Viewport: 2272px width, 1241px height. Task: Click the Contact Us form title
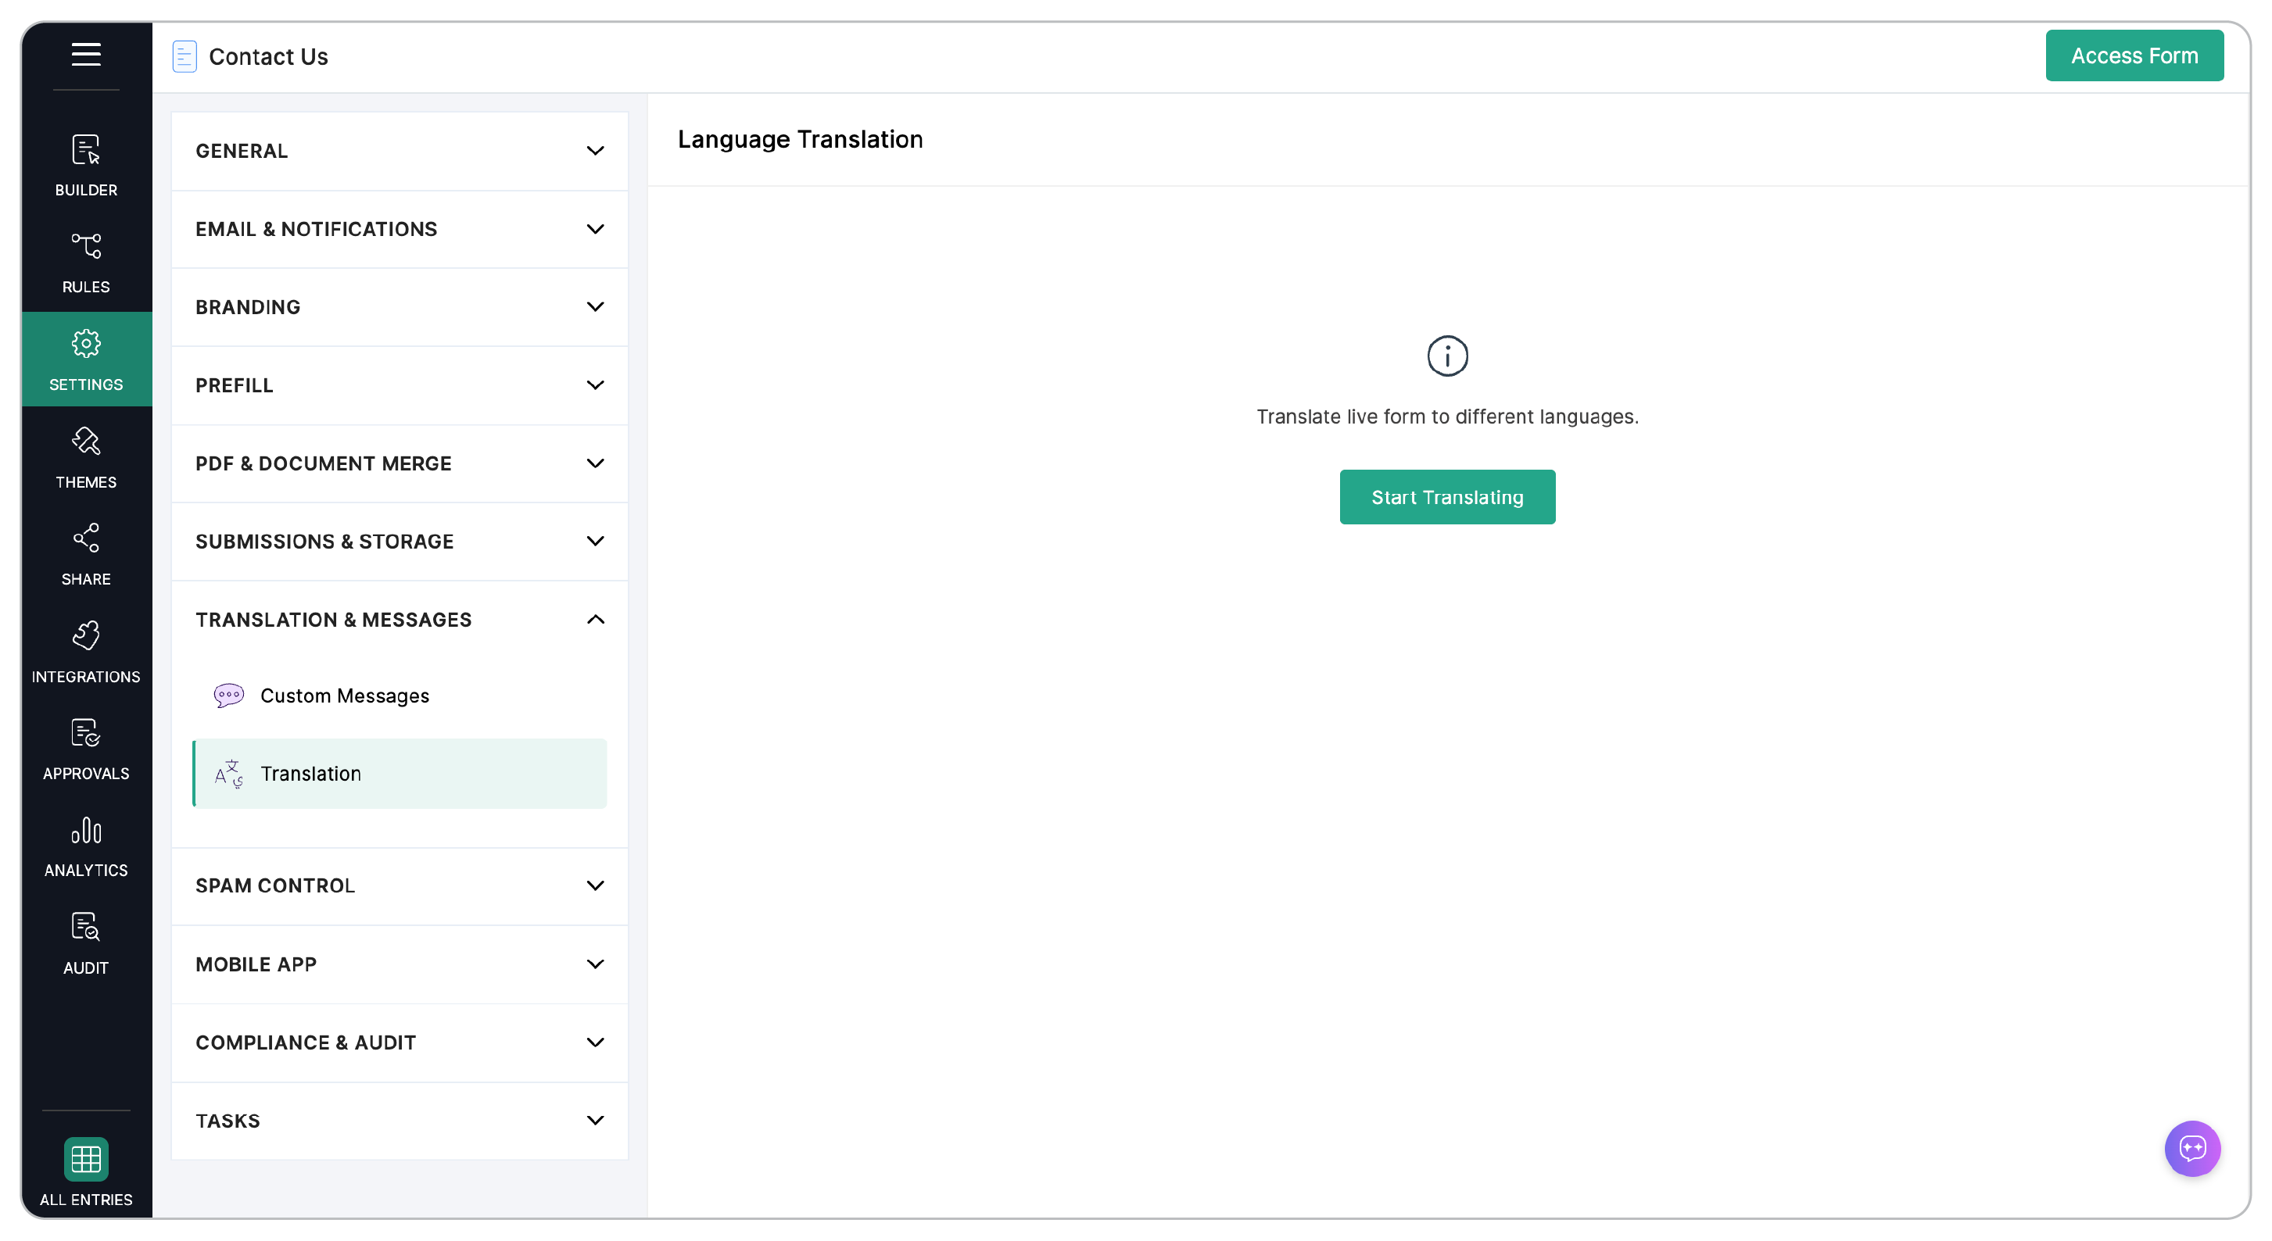click(268, 56)
